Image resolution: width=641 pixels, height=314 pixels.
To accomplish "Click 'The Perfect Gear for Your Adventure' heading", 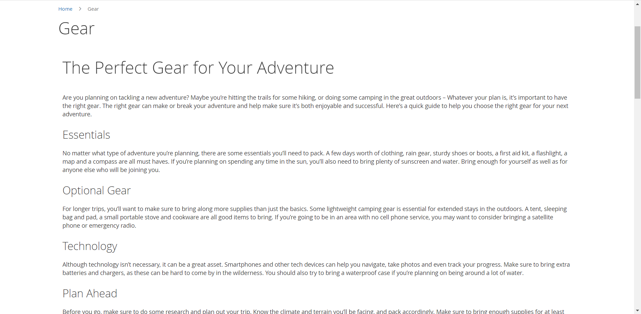I will pyautogui.click(x=198, y=68).
